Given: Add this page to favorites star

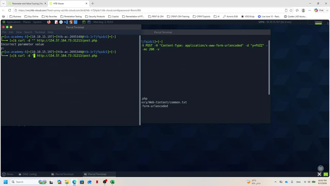Looking at the screenshot, I should (x=291, y=10).
